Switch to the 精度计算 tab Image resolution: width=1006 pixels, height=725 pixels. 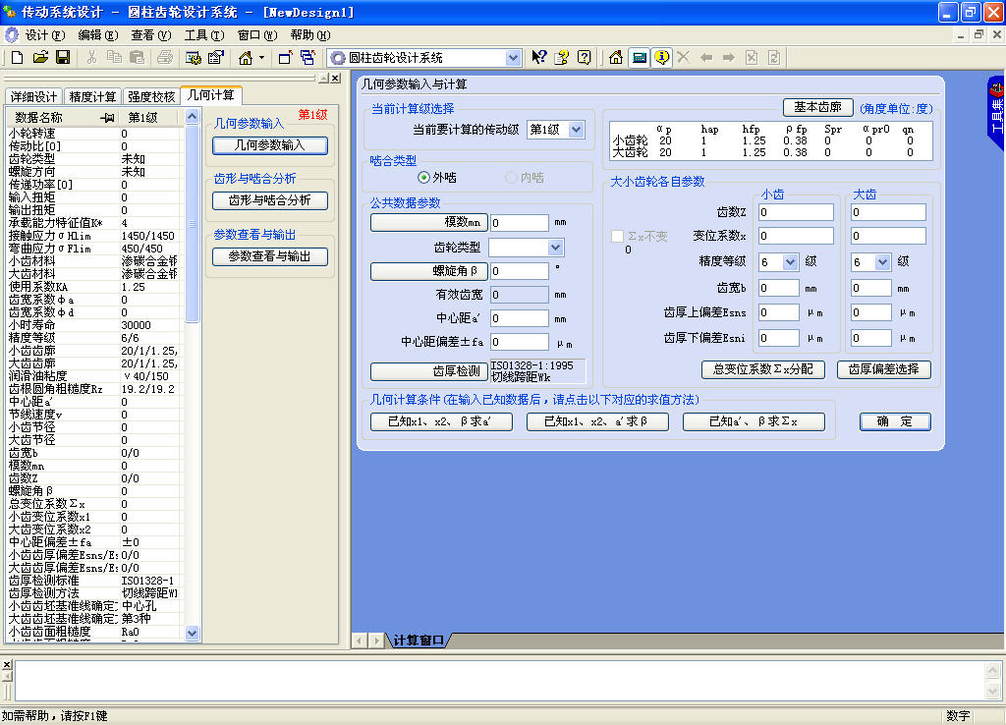pos(92,97)
